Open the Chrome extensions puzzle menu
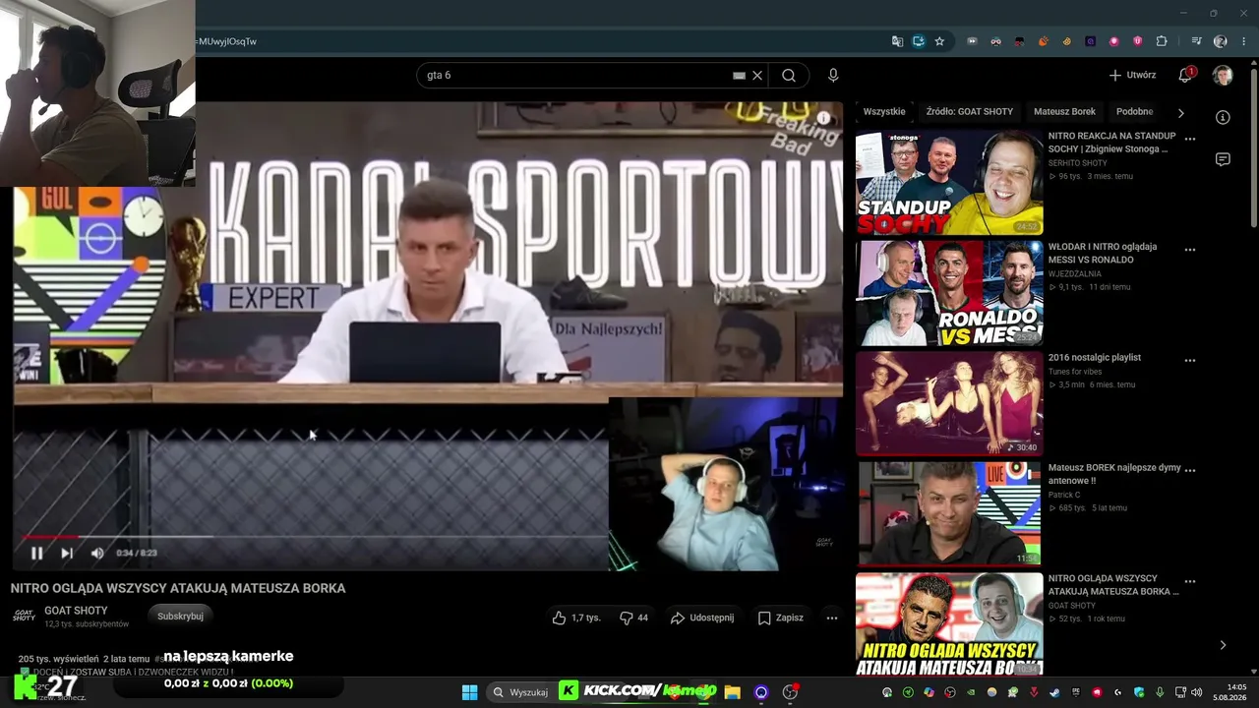The height and width of the screenshot is (708, 1259). coord(1162,41)
